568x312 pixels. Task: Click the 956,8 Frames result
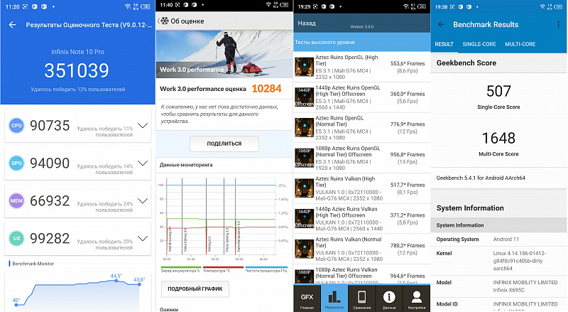(x=408, y=154)
